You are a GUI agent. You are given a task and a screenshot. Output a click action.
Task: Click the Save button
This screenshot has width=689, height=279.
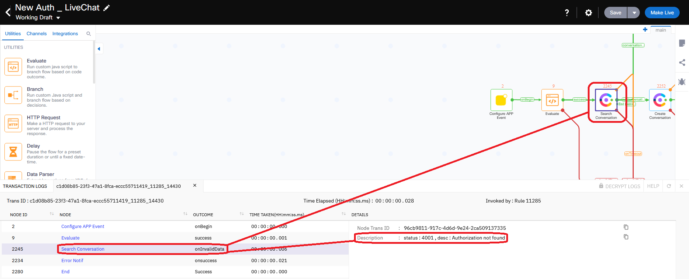click(x=615, y=13)
